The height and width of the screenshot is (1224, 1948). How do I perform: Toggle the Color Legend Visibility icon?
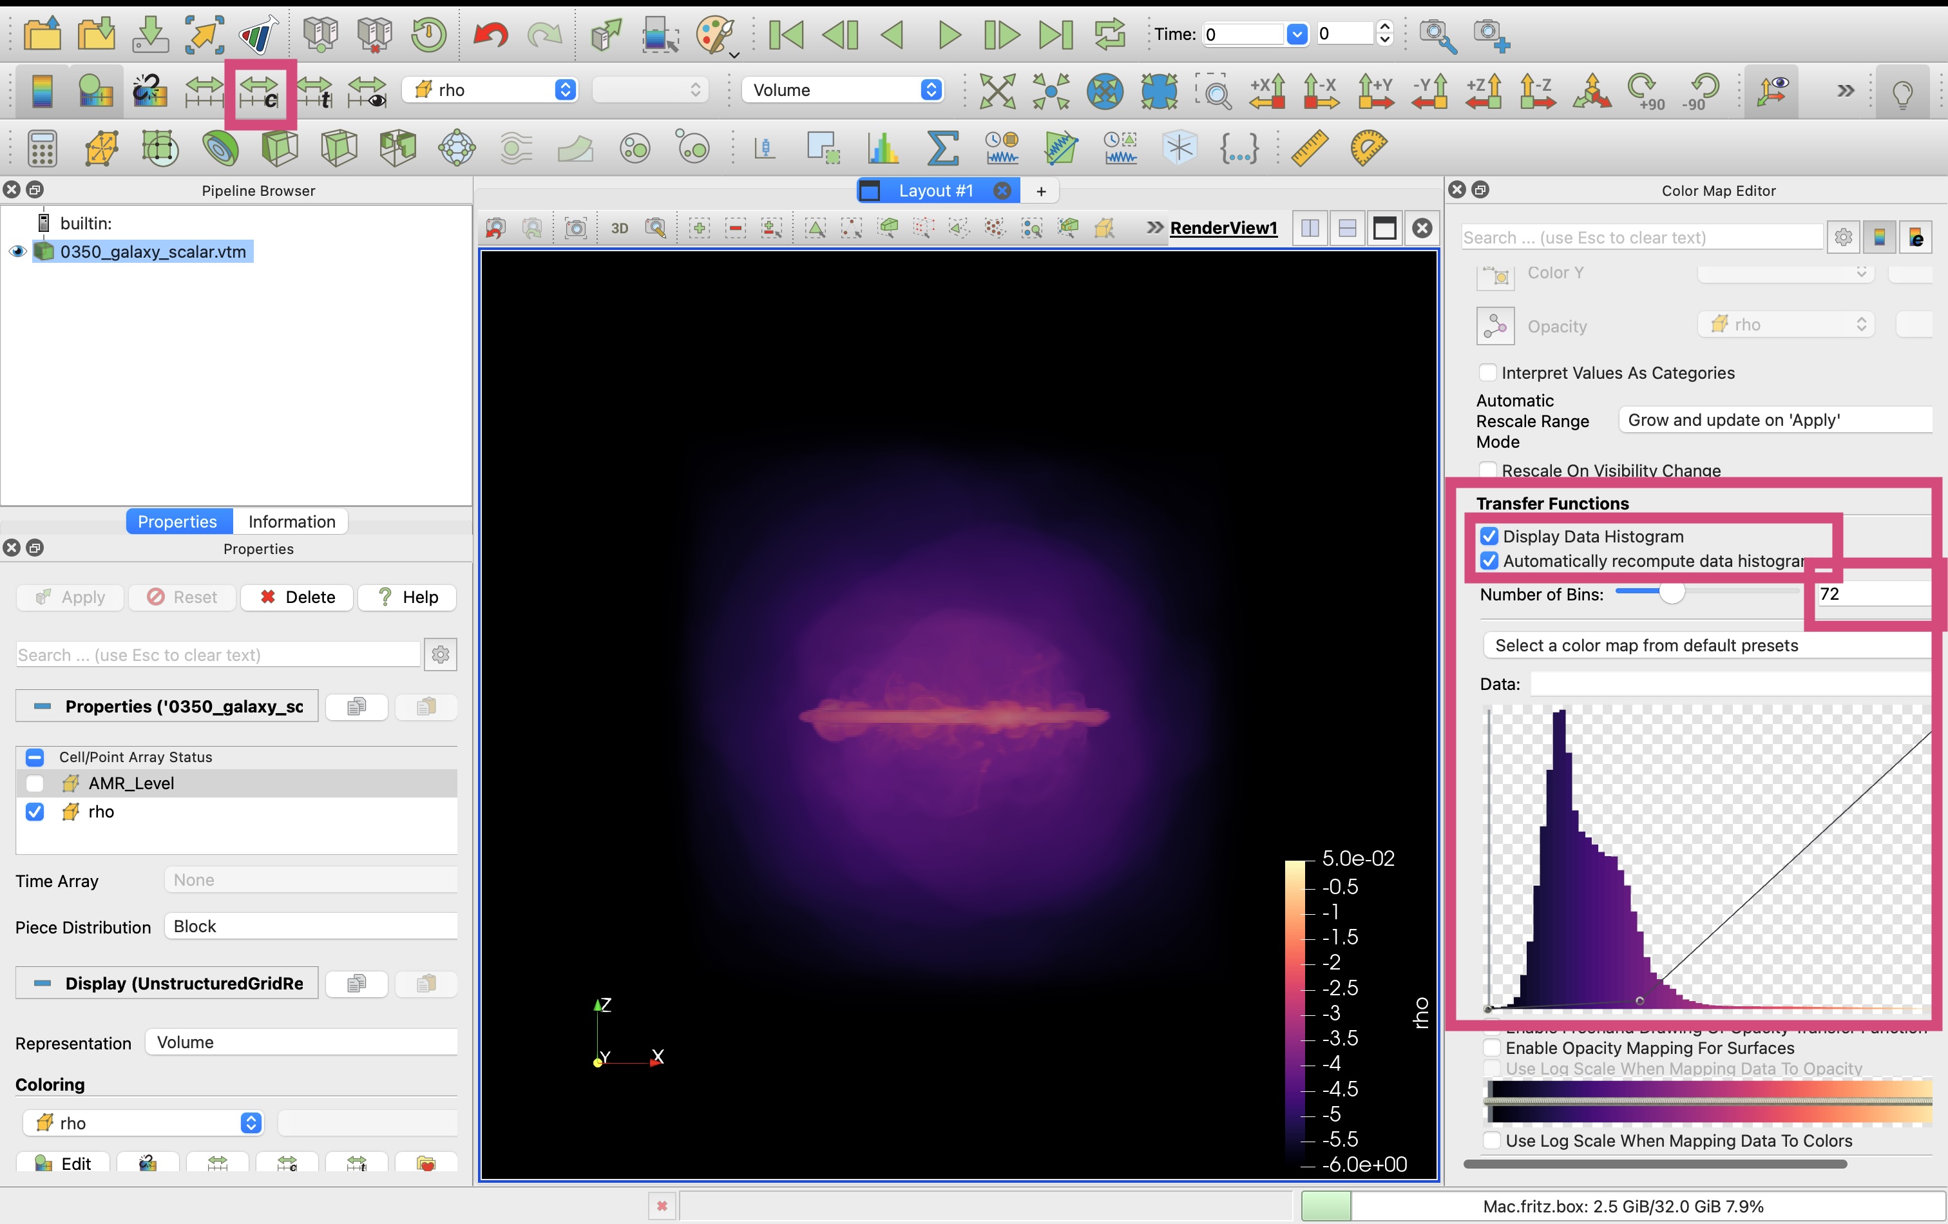point(42,91)
